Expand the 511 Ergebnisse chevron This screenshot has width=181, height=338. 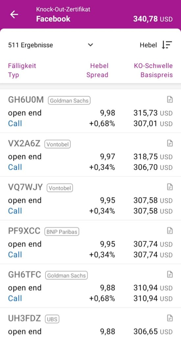(x=91, y=45)
